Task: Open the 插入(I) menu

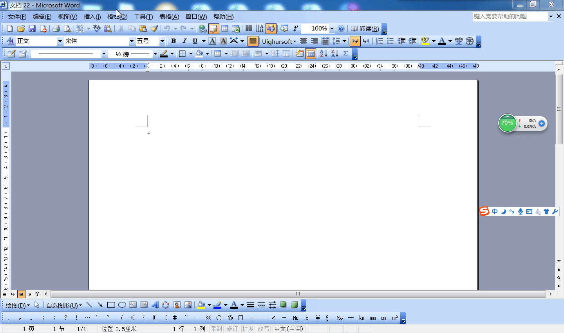Action: (92, 17)
